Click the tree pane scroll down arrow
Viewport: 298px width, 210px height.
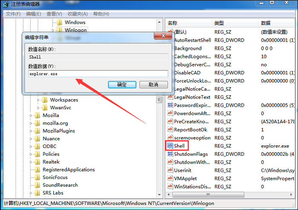159,195
